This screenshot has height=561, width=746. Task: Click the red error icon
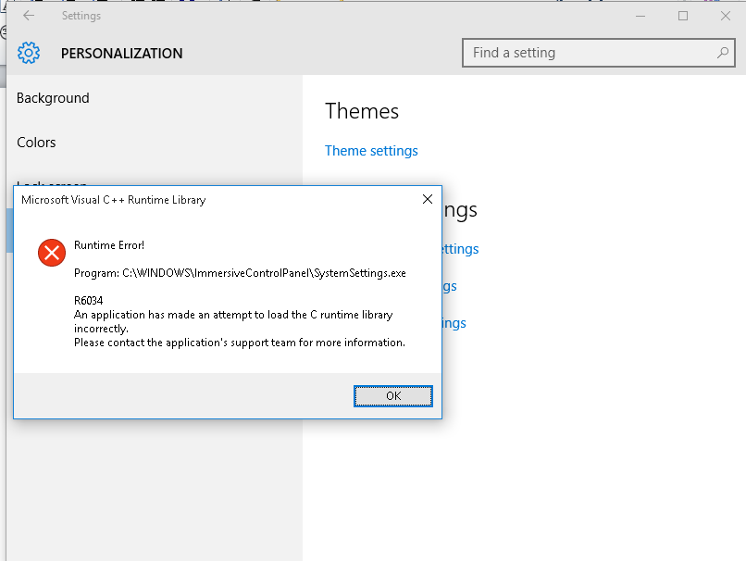[x=52, y=253]
